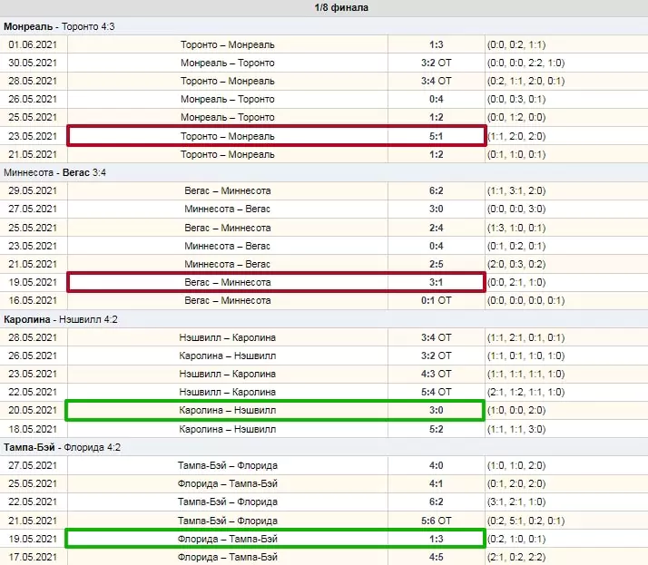
Task: Click the '1/8 финала' header
Action: point(341,7)
